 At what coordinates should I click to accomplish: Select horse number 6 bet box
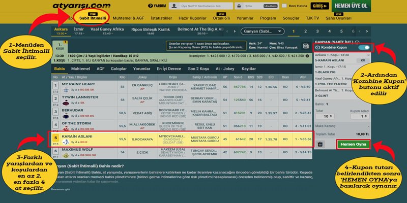55,151
